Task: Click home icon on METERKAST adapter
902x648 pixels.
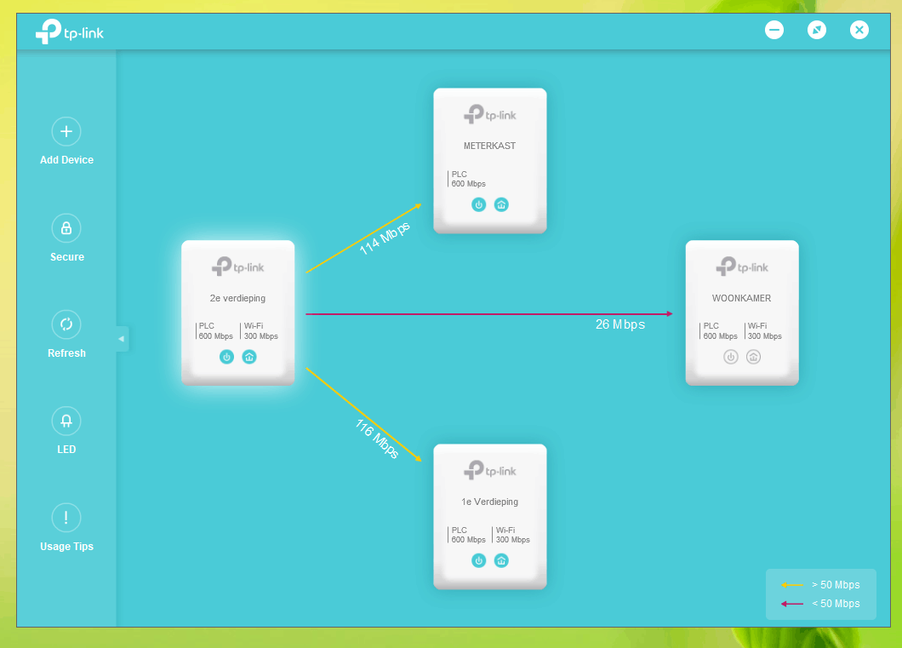Action: (x=501, y=205)
